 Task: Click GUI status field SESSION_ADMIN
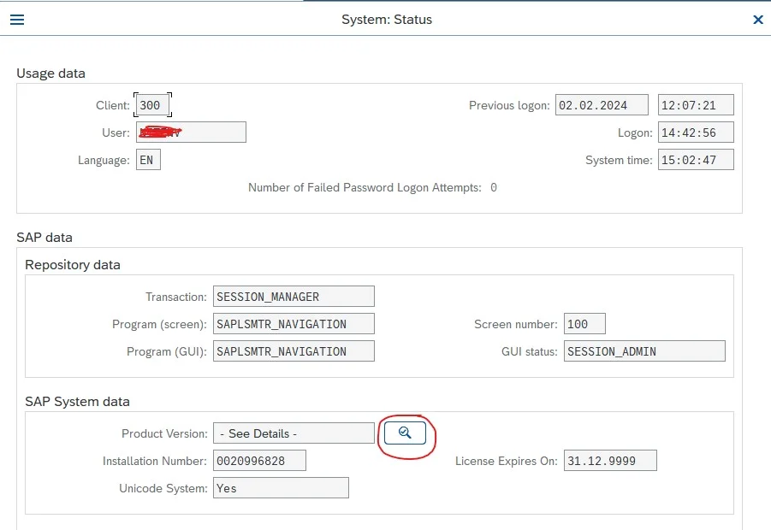(x=644, y=351)
